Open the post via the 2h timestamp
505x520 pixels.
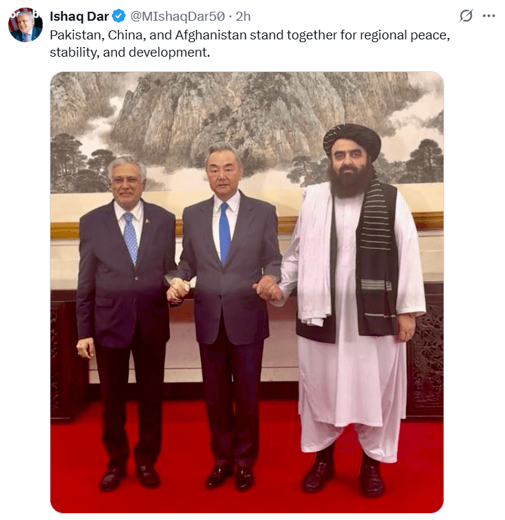point(243,17)
